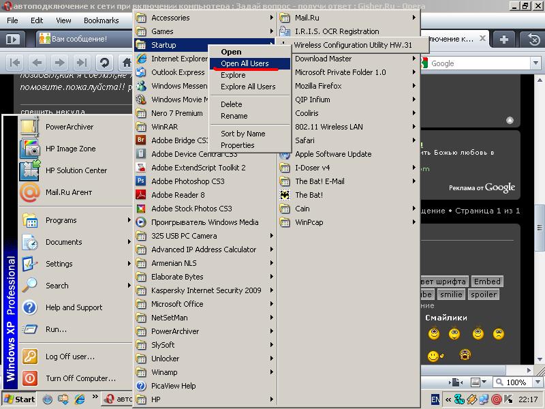
Task: Launch Adobe Photoshop CS3 from Programs list
Action: point(187,181)
